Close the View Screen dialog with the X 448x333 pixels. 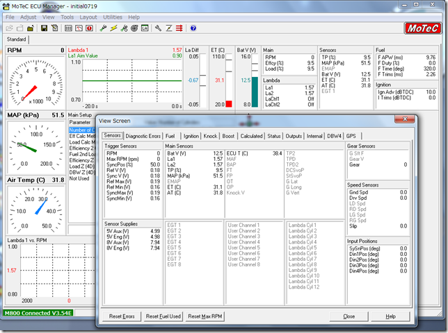click(405, 119)
